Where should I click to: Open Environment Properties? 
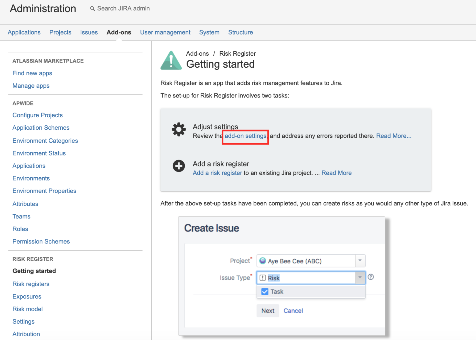pyautogui.click(x=45, y=191)
